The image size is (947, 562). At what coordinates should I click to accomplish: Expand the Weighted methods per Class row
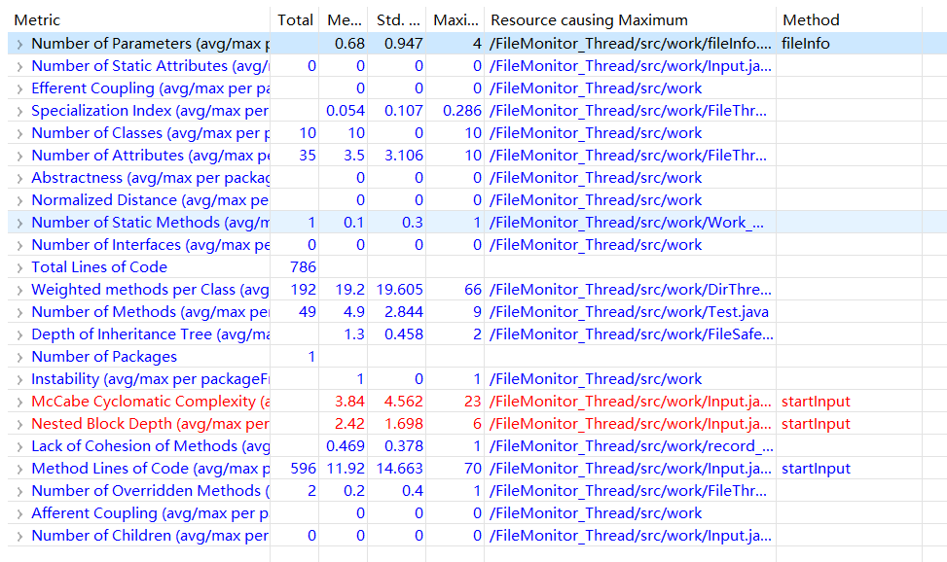click(19, 290)
